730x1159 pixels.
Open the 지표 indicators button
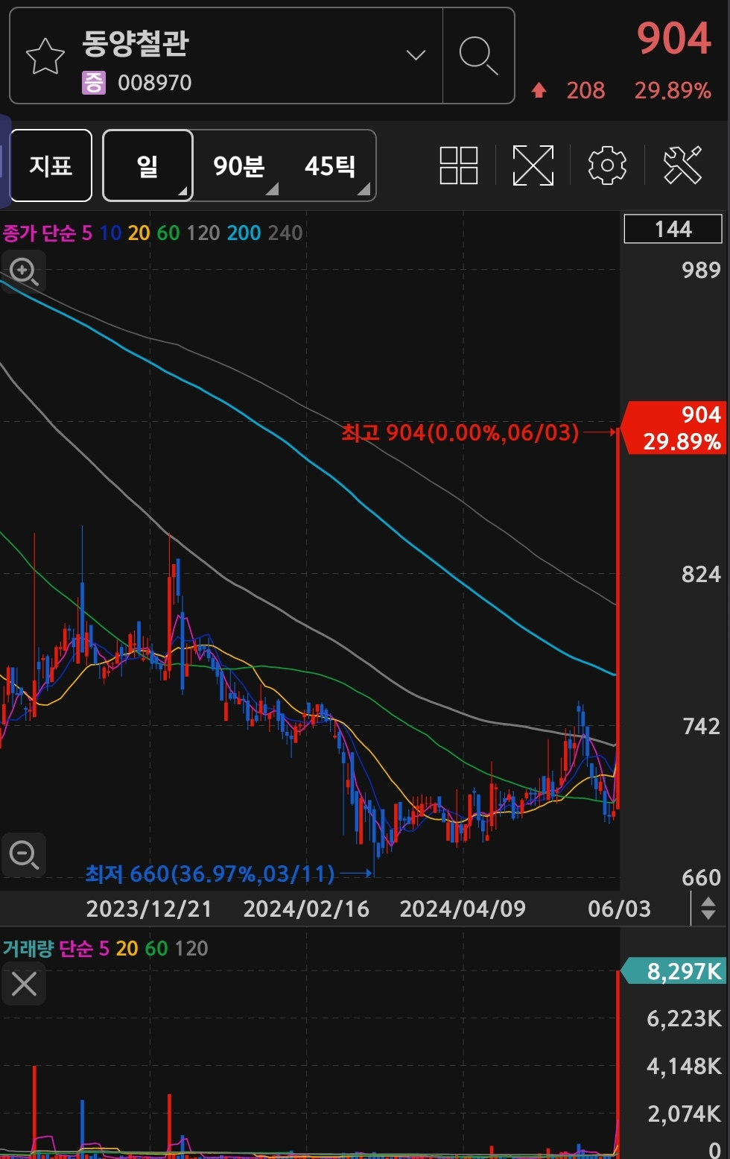pyautogui.click(x=51, y=165)
